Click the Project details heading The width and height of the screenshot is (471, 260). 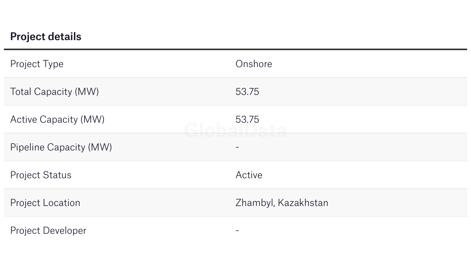(46, 37)
